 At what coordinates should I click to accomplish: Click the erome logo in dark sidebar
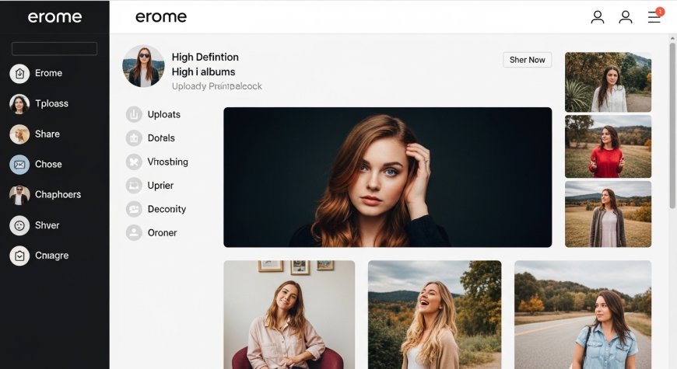54,17
